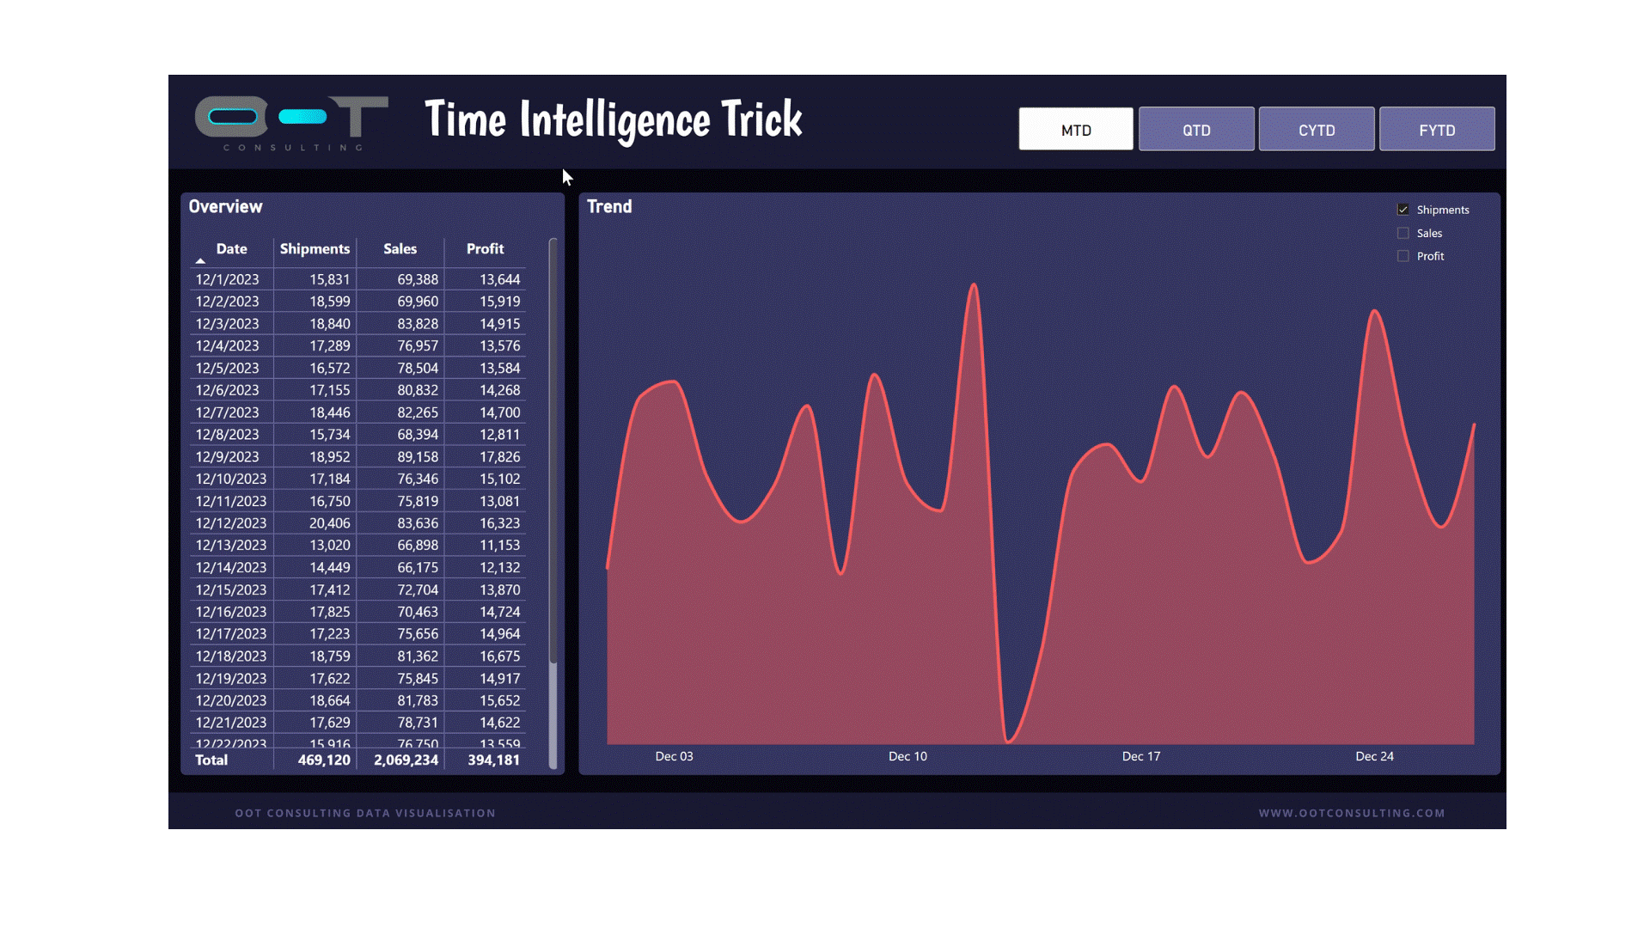
Task: Sort the table by the Date column header
Action: point(231,248)
